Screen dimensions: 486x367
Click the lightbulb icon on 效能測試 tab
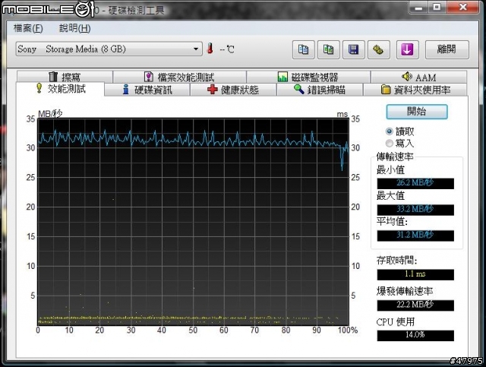point(39,88)
